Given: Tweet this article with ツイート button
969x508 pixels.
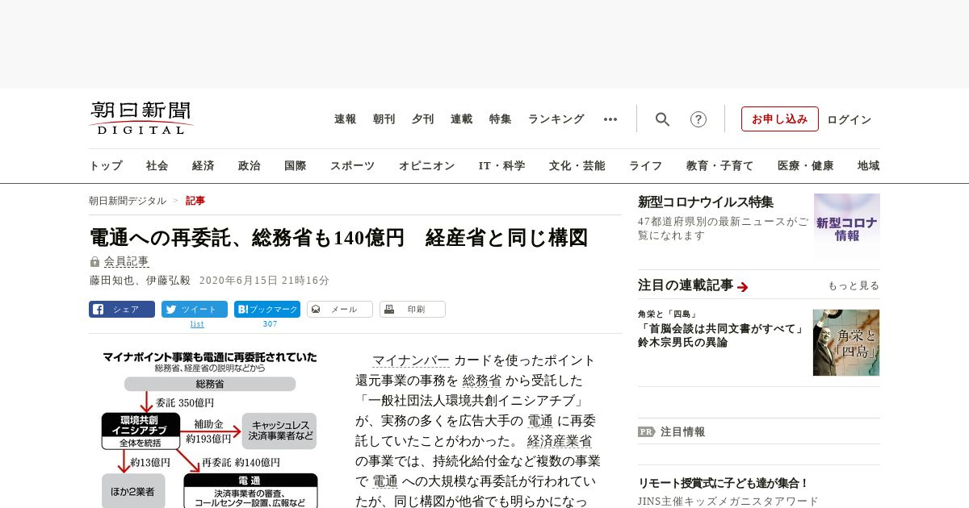Looking at the screenshot, I should pos(195,309).
